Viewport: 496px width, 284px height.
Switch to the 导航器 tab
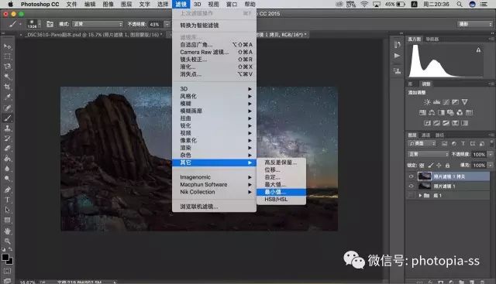(432, 39)
